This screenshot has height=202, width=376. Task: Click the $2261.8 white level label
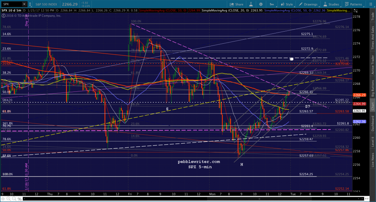tap(343, 123)
